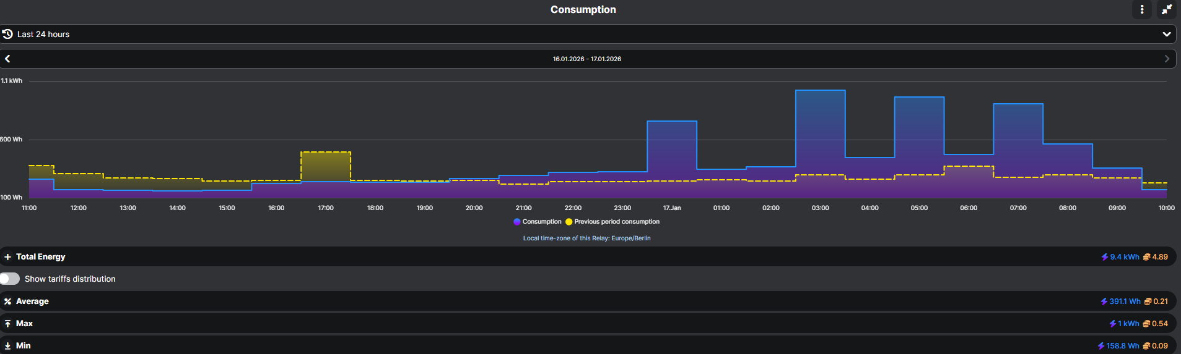
Task: Click the tallest consumption bar at 03:00
Action: (820, 142)
